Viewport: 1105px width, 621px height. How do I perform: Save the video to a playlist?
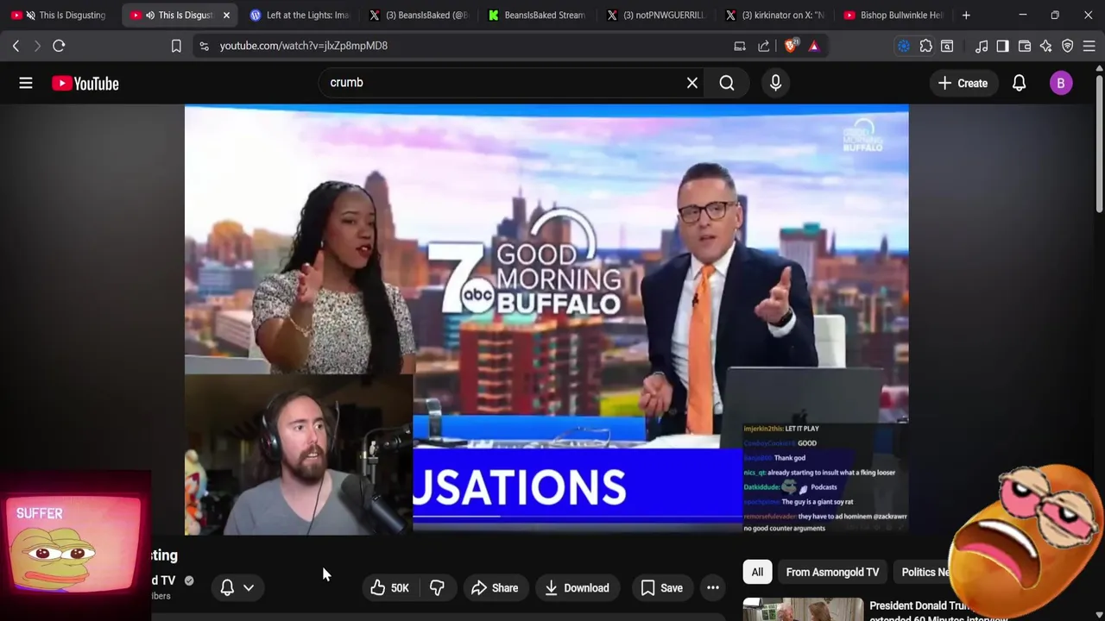[661, 588]
